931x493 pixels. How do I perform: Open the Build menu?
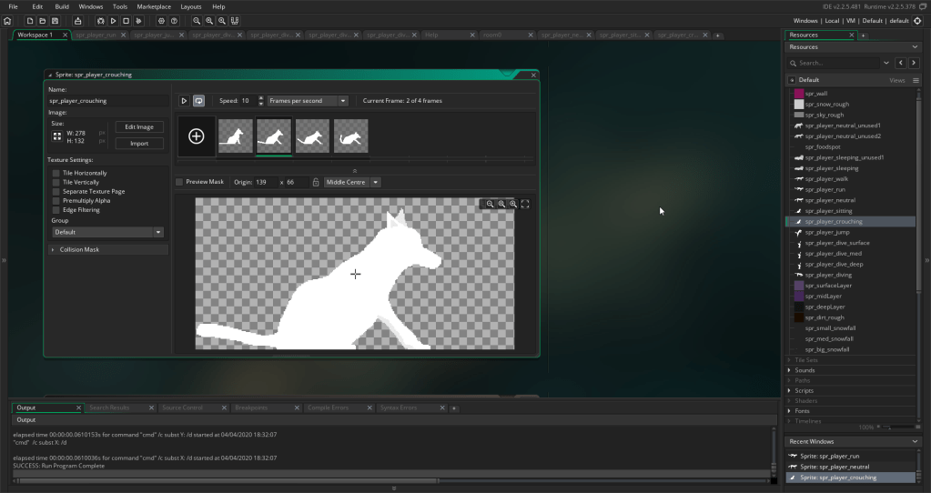(62, 6)
